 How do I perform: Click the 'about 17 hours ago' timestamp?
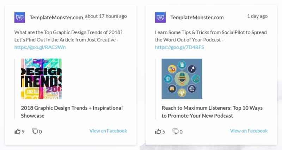(106, 16)
